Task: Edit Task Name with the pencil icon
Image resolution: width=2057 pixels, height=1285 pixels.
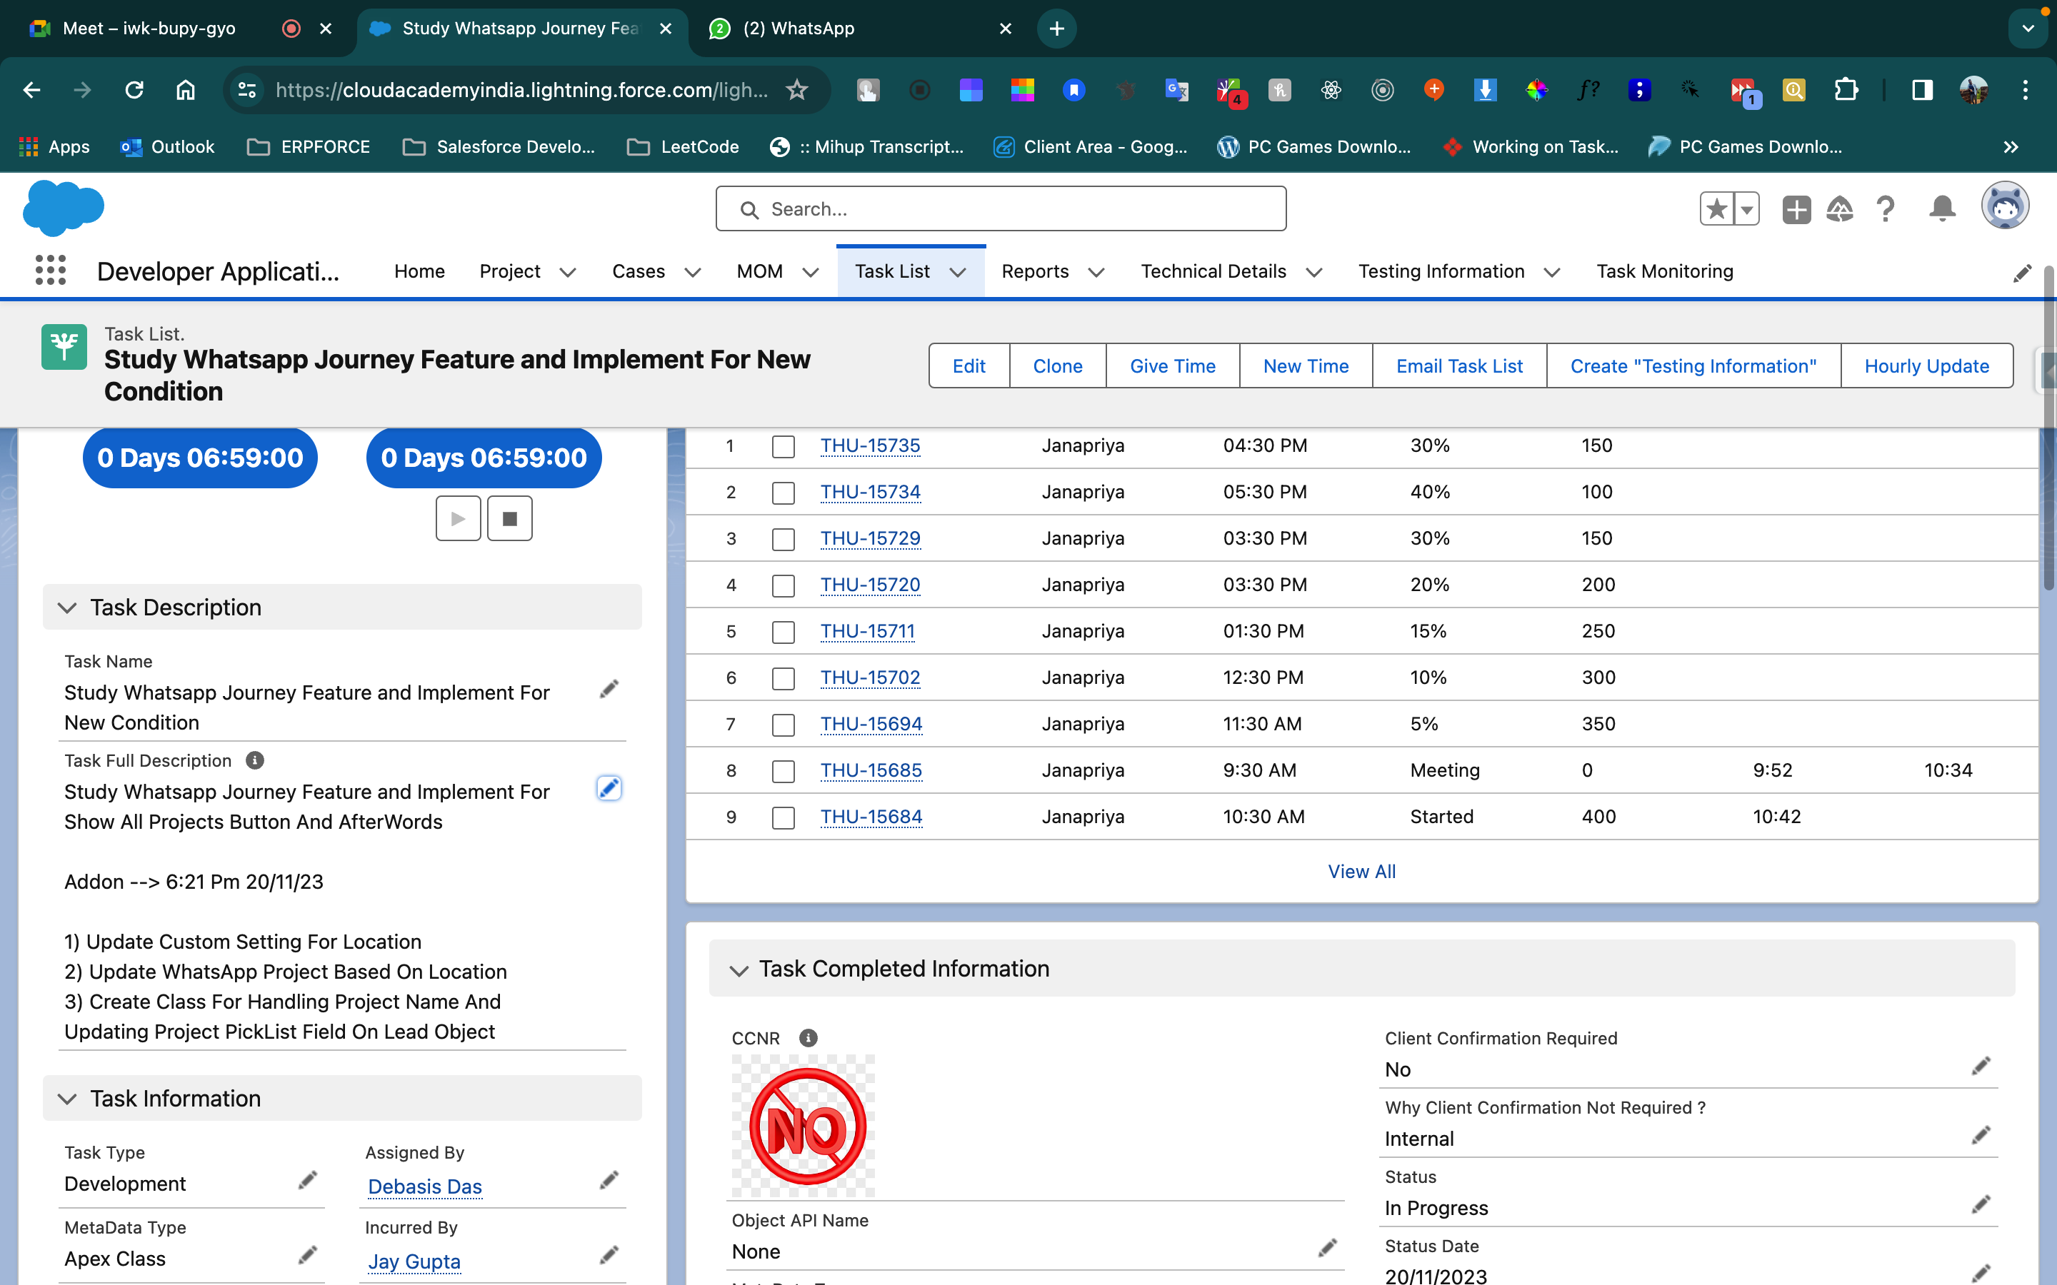Action: click(x=609, y=689)
